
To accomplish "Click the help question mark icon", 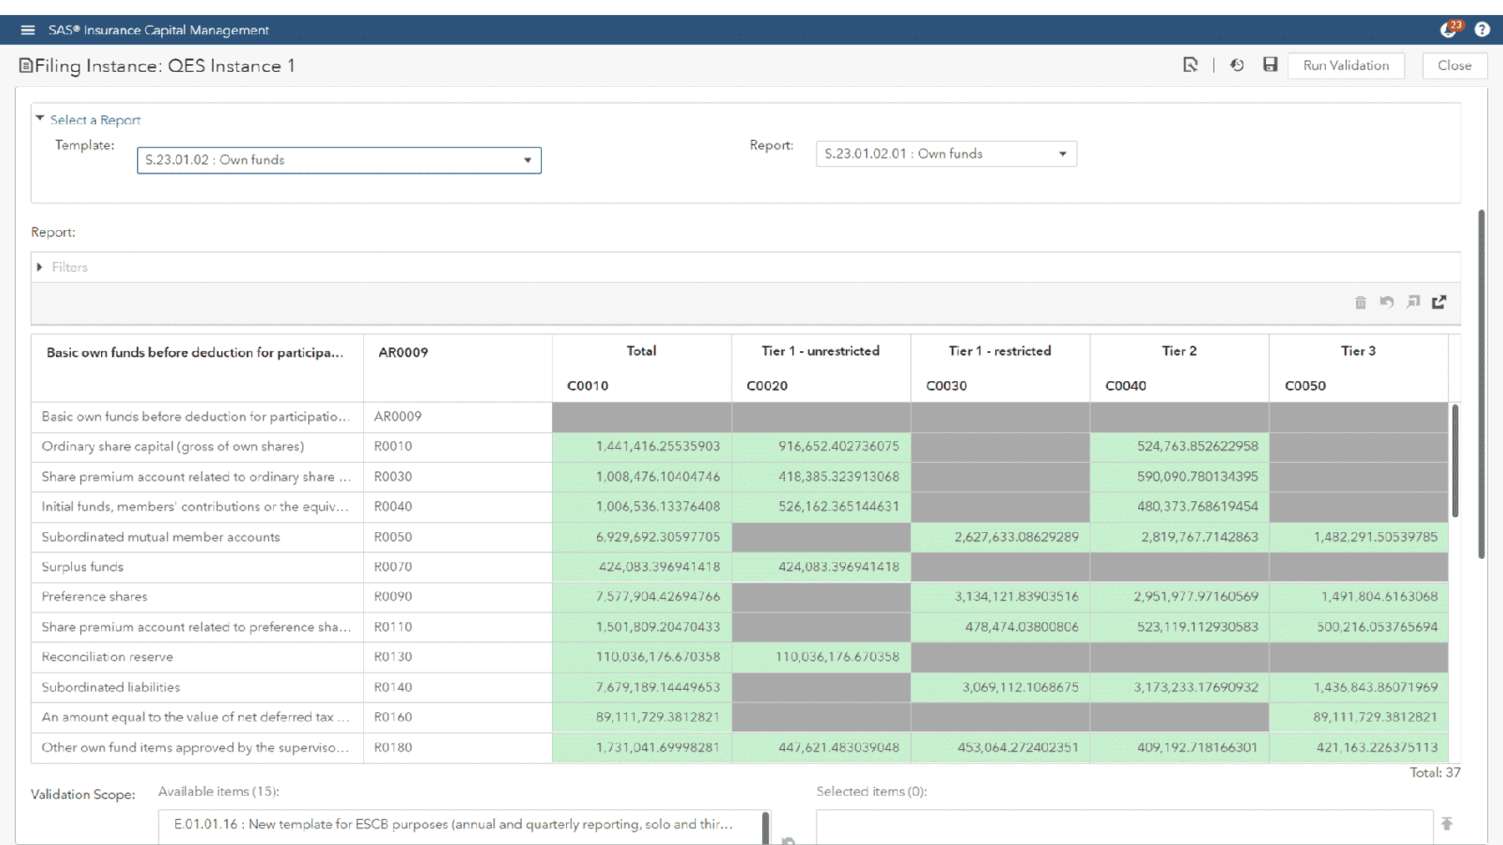I will pos(1482,30).
